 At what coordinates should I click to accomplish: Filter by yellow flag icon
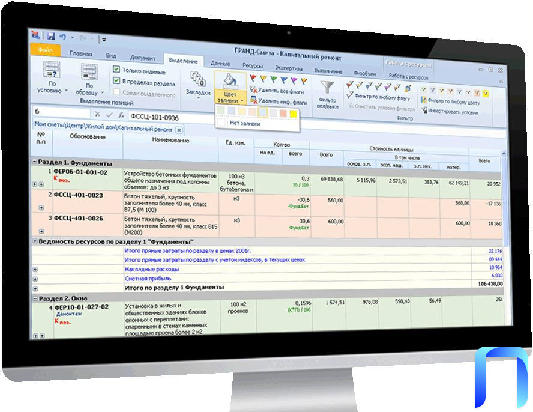pos(360,85)
